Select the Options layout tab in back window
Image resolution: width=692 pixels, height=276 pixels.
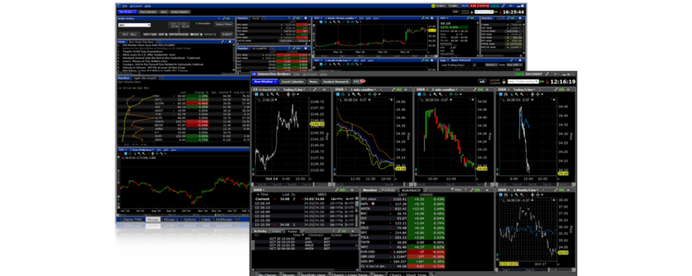point(190,219)
